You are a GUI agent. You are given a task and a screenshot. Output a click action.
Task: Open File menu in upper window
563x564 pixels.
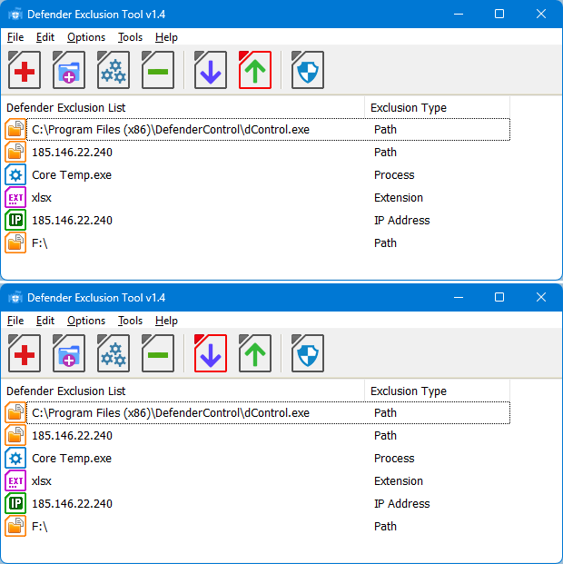tap(15, 37)
